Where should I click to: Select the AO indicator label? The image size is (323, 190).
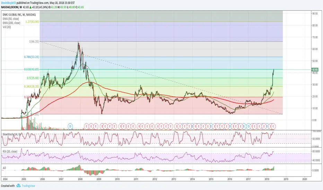4,168
